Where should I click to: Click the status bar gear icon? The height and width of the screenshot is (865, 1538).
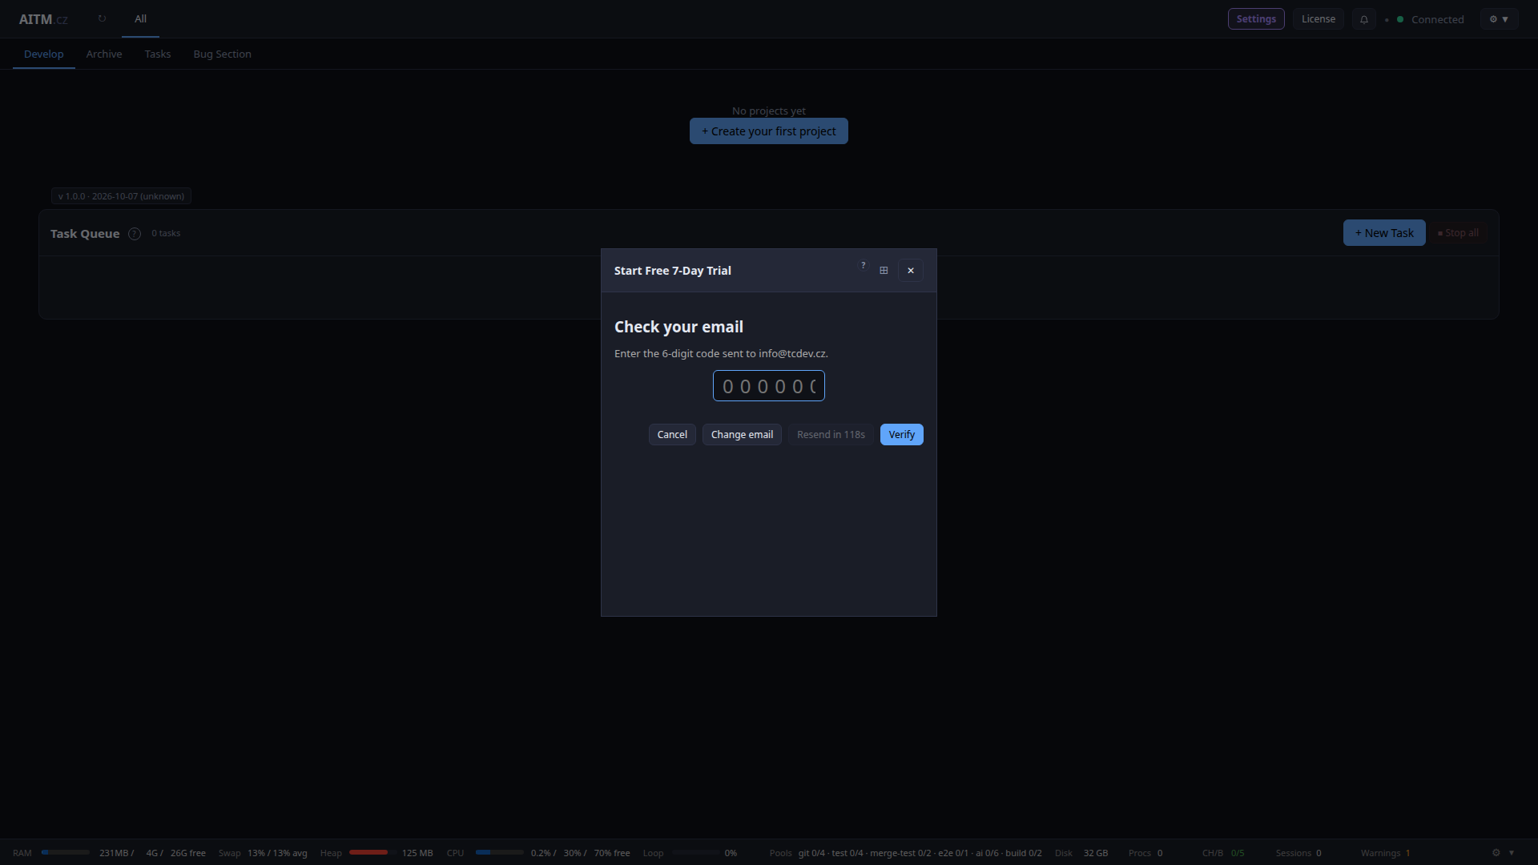click(x=1496, y=853)
